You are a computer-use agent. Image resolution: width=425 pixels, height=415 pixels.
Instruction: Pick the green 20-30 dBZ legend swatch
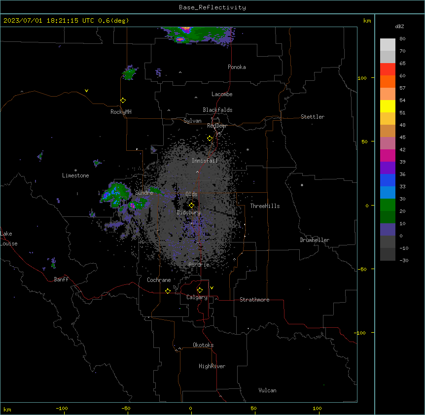pyautogui.click(x=388, y=205)
